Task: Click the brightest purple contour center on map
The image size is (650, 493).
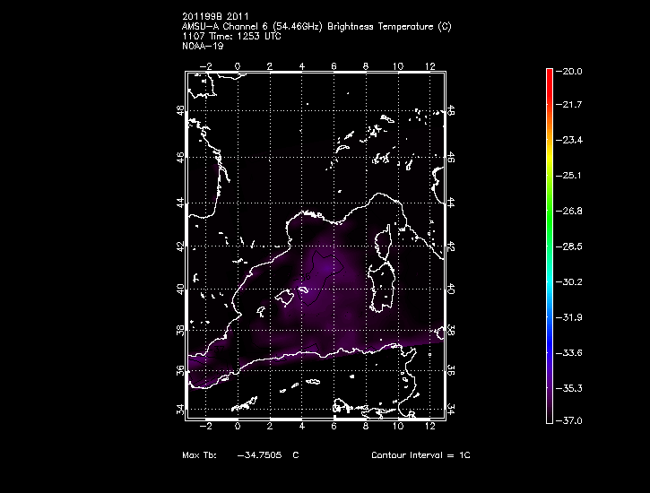Action: tap(332, 266)
